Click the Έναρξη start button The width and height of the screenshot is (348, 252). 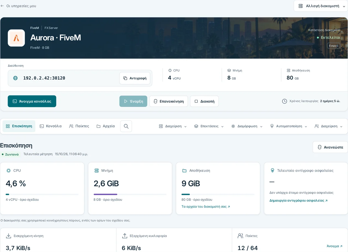pos(133,101)
